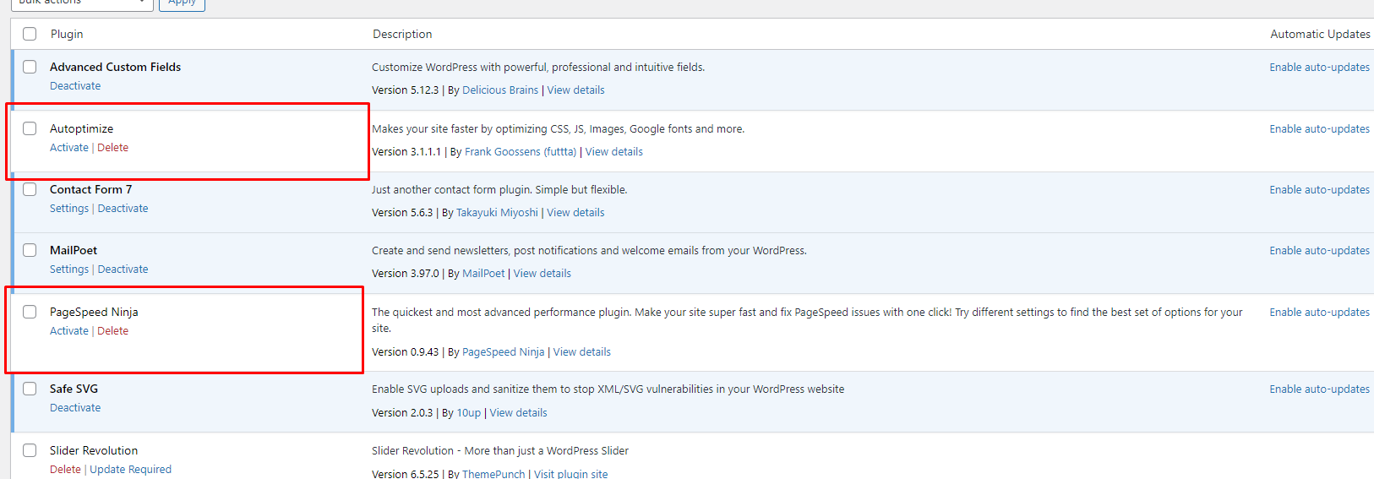1374x479 pixels.
Task: Delete the Slider Revolution plugin
Action: point(65,470)
